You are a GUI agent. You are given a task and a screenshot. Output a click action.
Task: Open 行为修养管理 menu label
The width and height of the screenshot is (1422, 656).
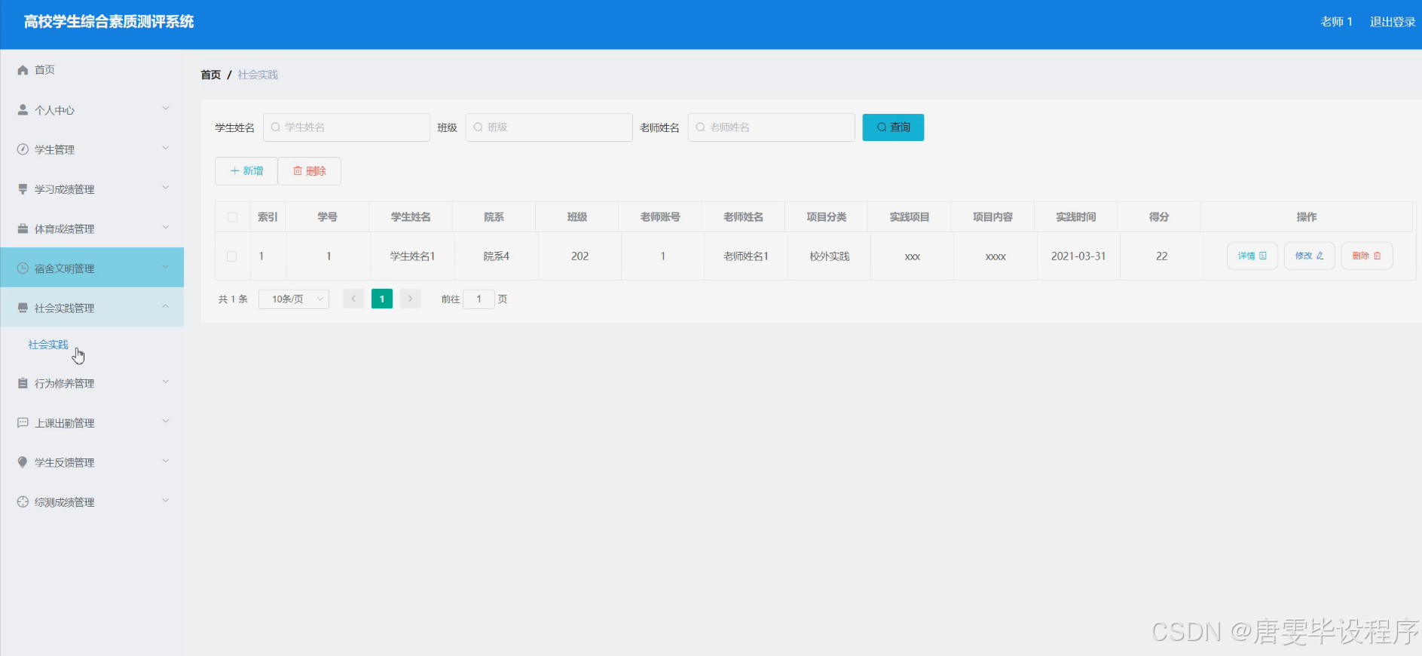[x=64, y=383]
